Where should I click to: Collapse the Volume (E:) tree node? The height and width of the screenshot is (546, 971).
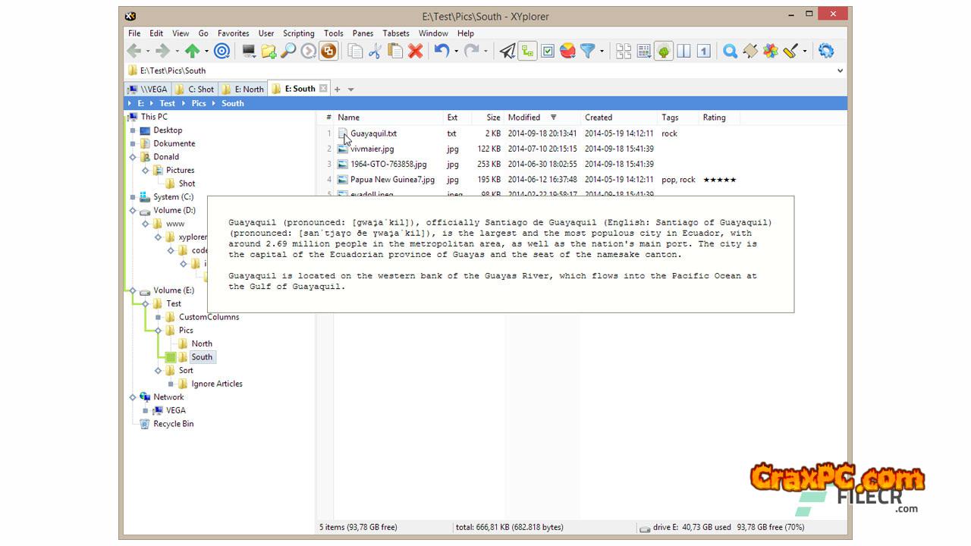coord(133,290)
